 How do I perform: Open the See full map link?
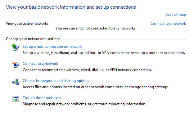pyautogui.click(x=176, y=15)
